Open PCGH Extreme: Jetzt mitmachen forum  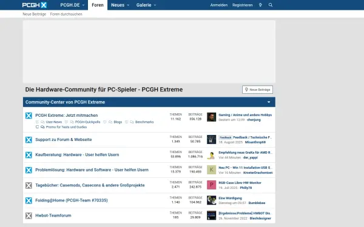66,116
